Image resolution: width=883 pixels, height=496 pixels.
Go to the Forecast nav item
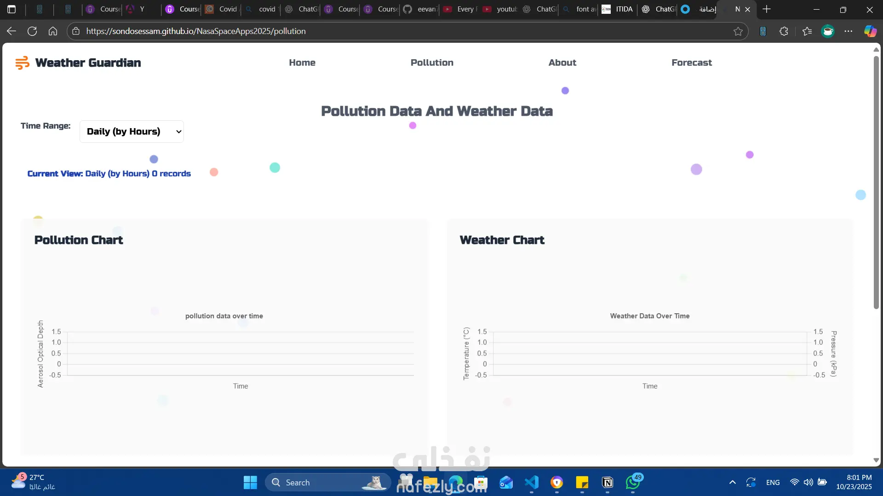691,62
